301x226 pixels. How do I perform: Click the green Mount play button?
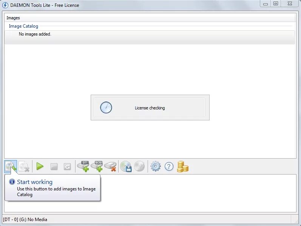40,166
